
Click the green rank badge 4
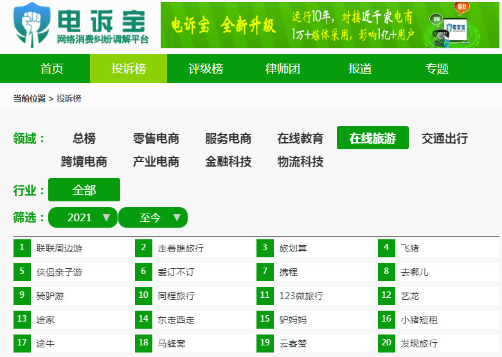(386, 248)
